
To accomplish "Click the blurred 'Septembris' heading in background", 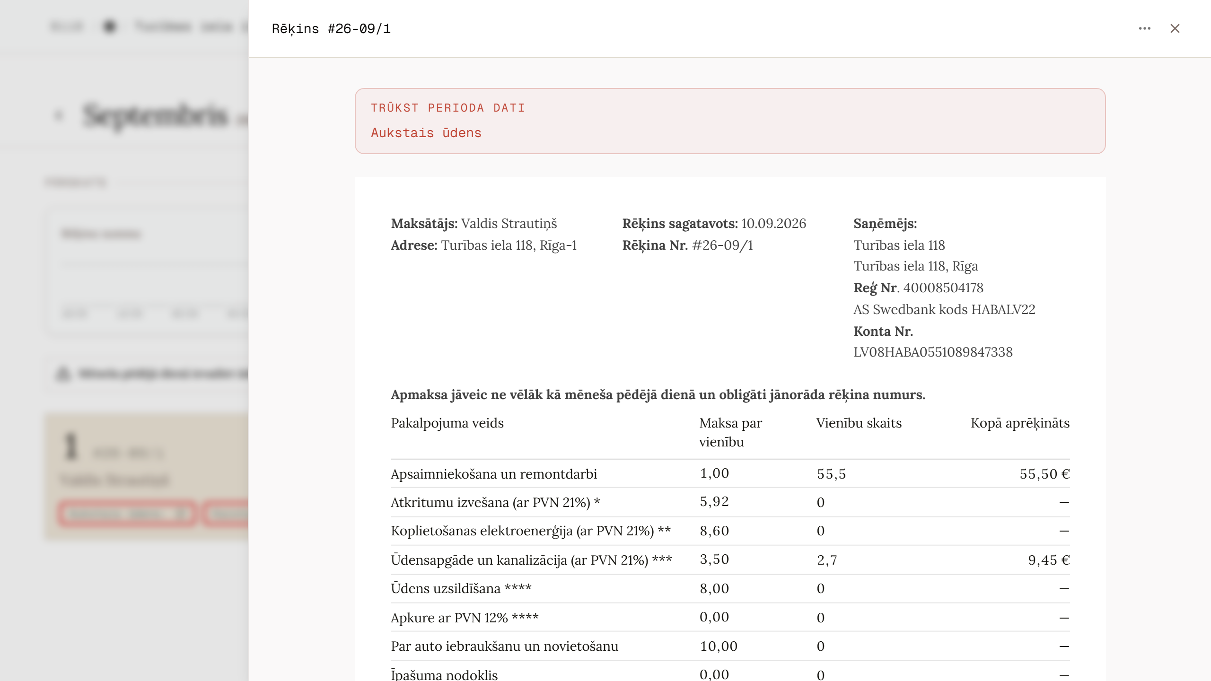I will click(x=155, y=116).
